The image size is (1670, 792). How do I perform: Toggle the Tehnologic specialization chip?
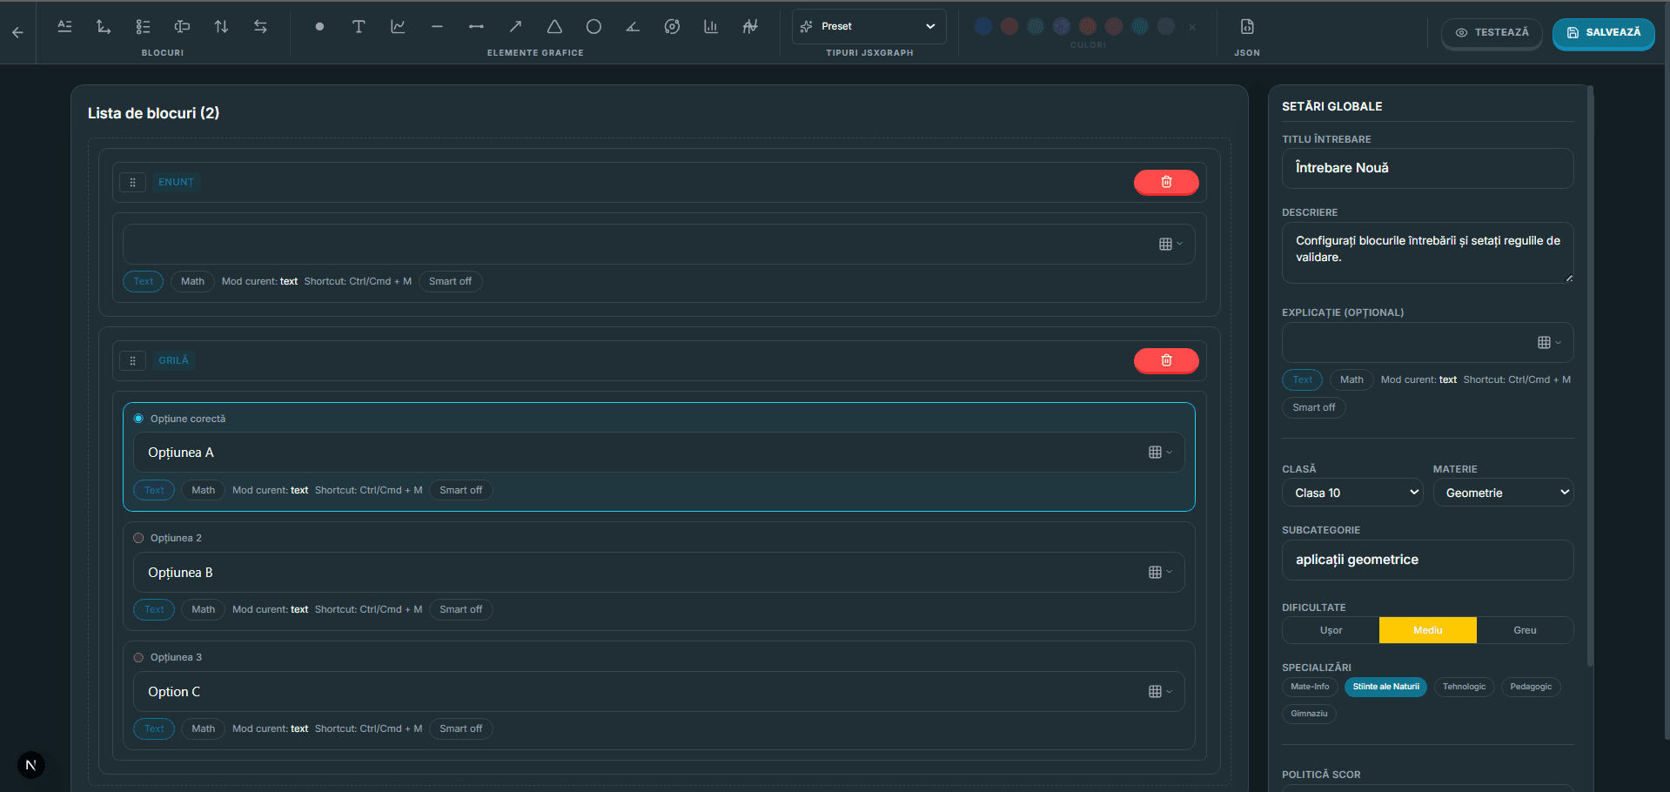[x=1464, y=687]
